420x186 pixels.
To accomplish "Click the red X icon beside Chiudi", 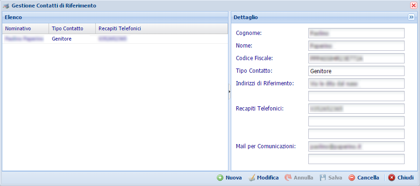I will pos(392,178).
